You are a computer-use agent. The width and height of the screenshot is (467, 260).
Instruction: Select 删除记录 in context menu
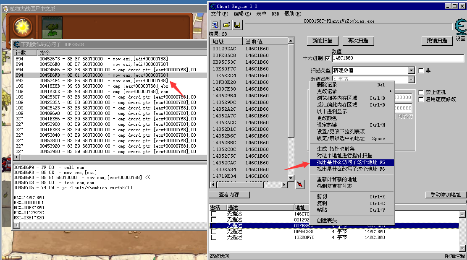click(352, 85)
